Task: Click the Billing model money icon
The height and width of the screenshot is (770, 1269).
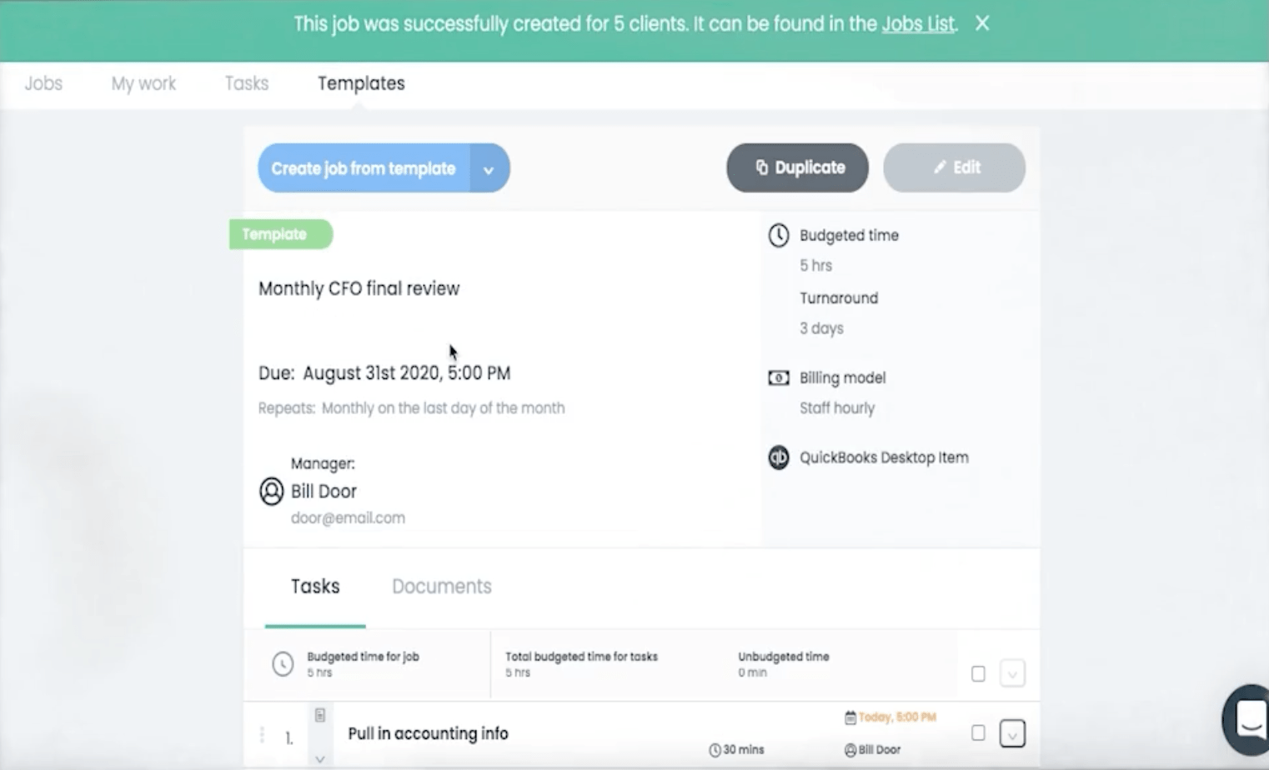Action: (x=778, y=378)
